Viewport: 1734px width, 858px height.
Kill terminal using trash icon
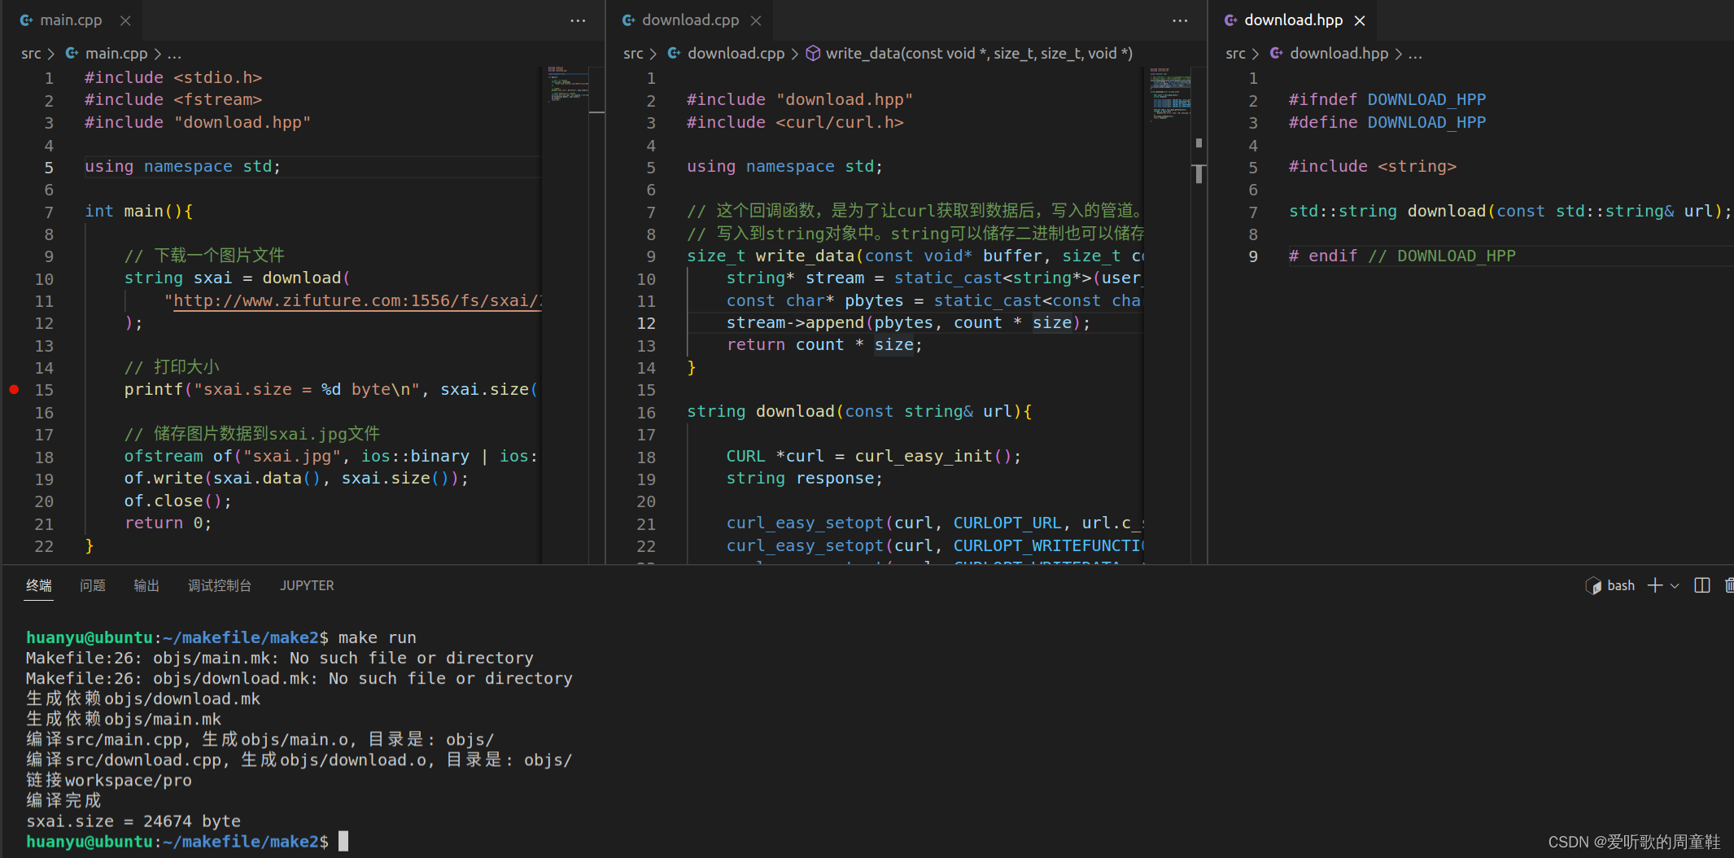click(1729, 585)
